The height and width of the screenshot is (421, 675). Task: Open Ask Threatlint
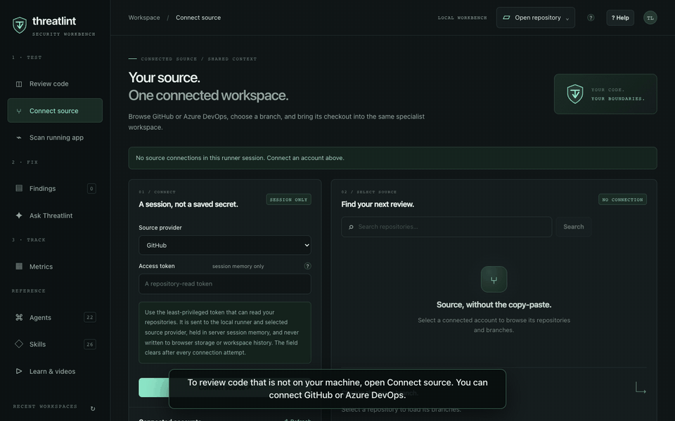pos(55,215)
